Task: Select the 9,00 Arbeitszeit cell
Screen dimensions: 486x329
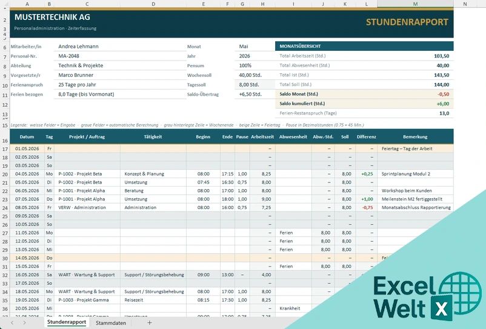Action: 262,199
